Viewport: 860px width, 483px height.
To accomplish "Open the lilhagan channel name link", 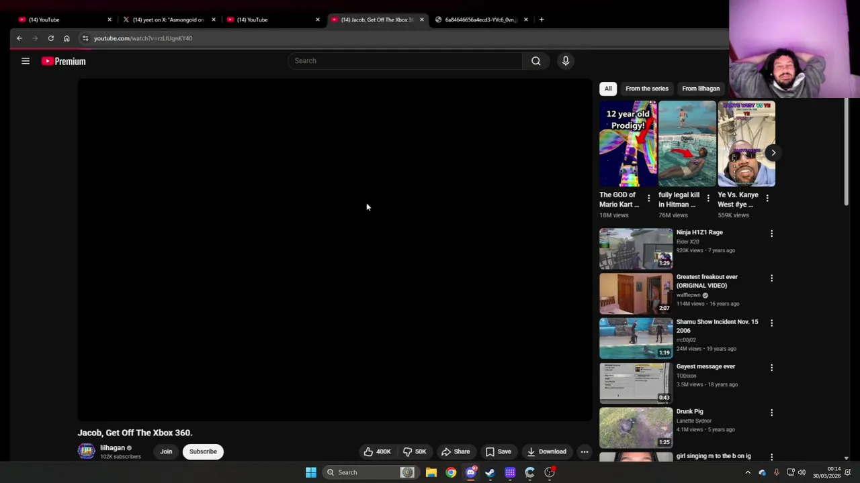I will [x=112, y=448].
